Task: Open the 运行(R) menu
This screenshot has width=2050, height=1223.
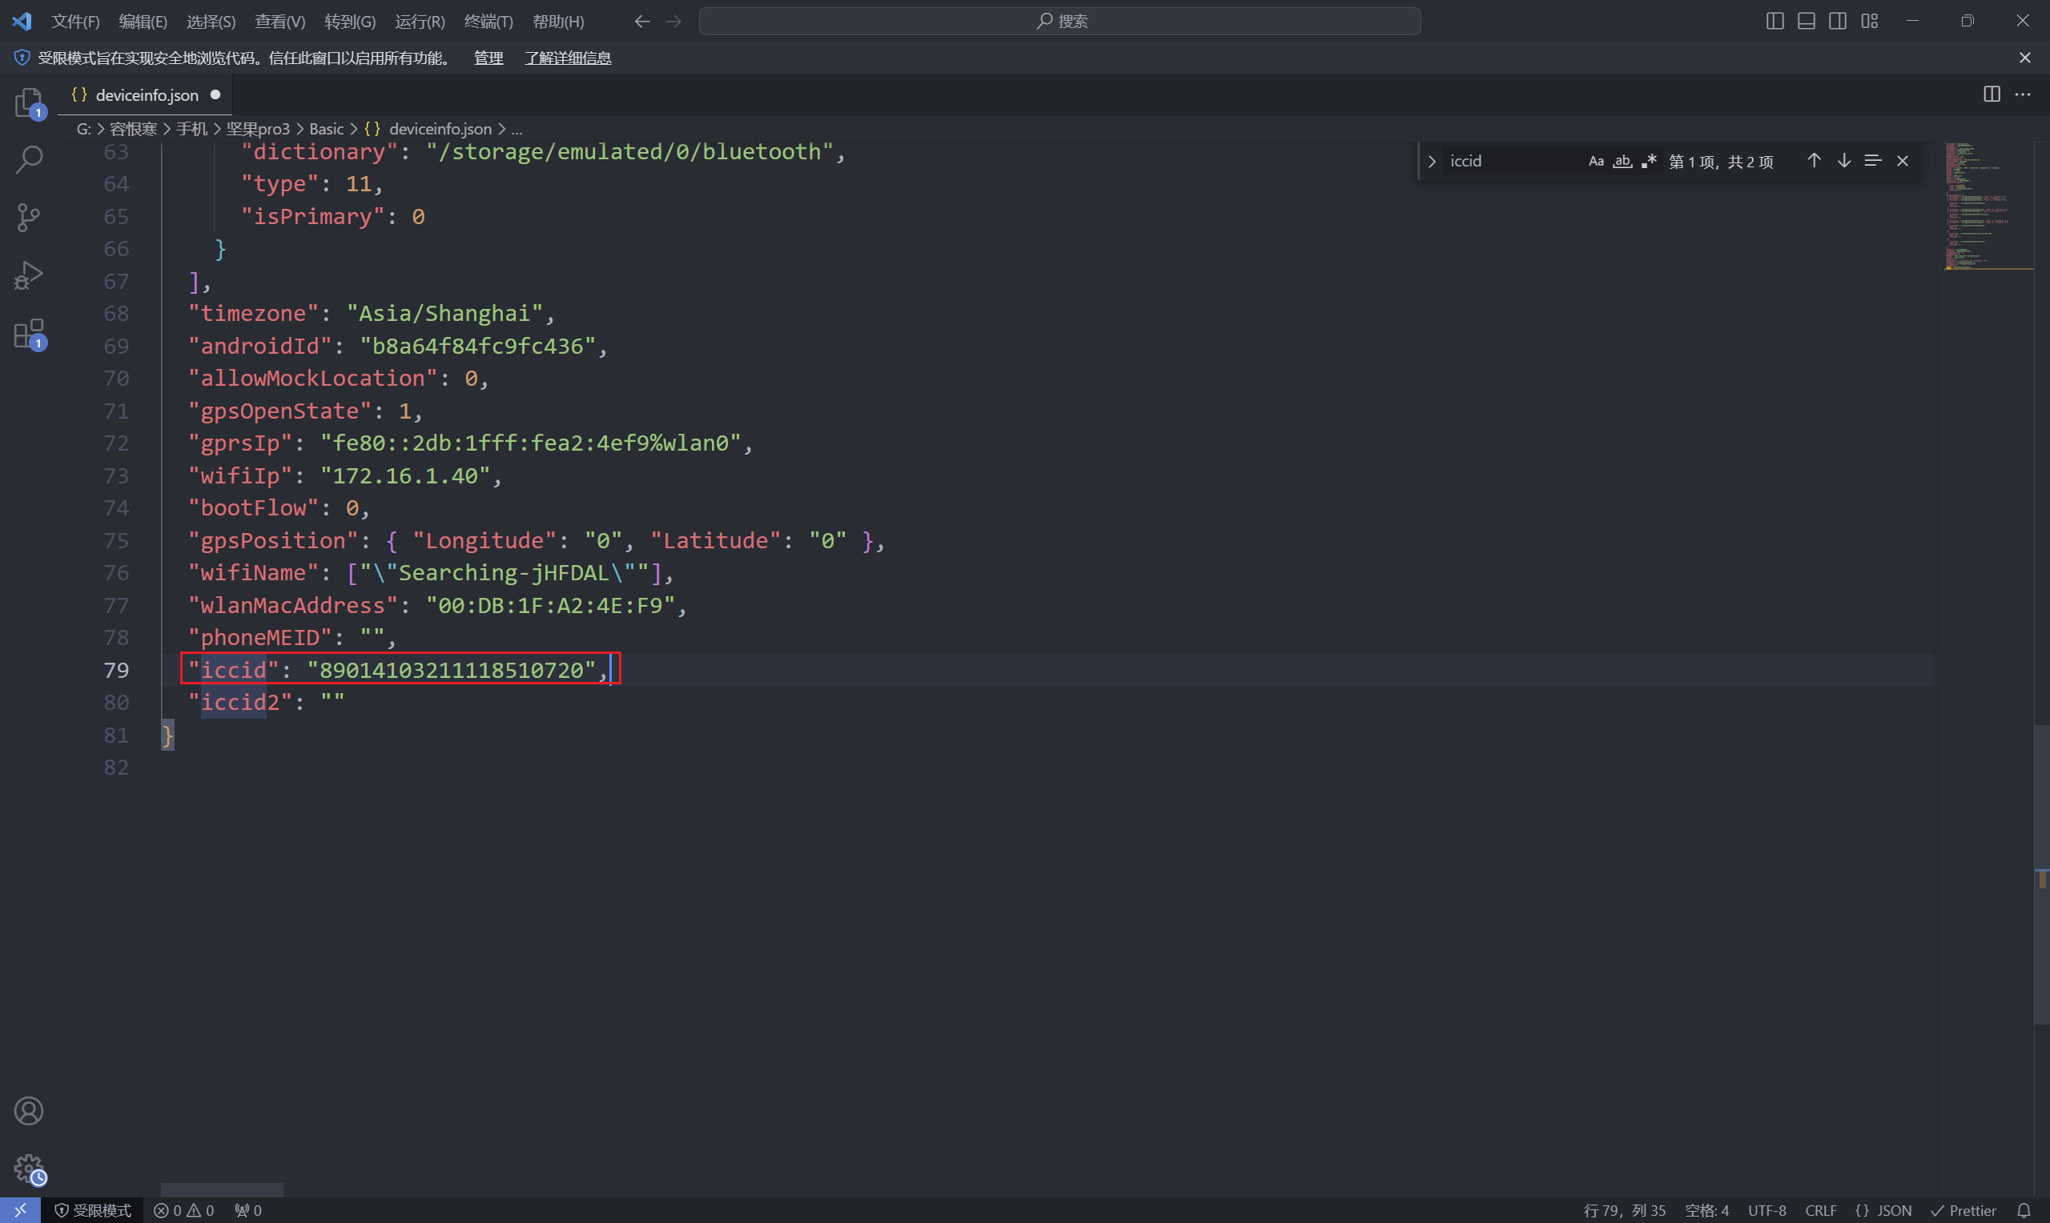Action: tap(420, 22)
